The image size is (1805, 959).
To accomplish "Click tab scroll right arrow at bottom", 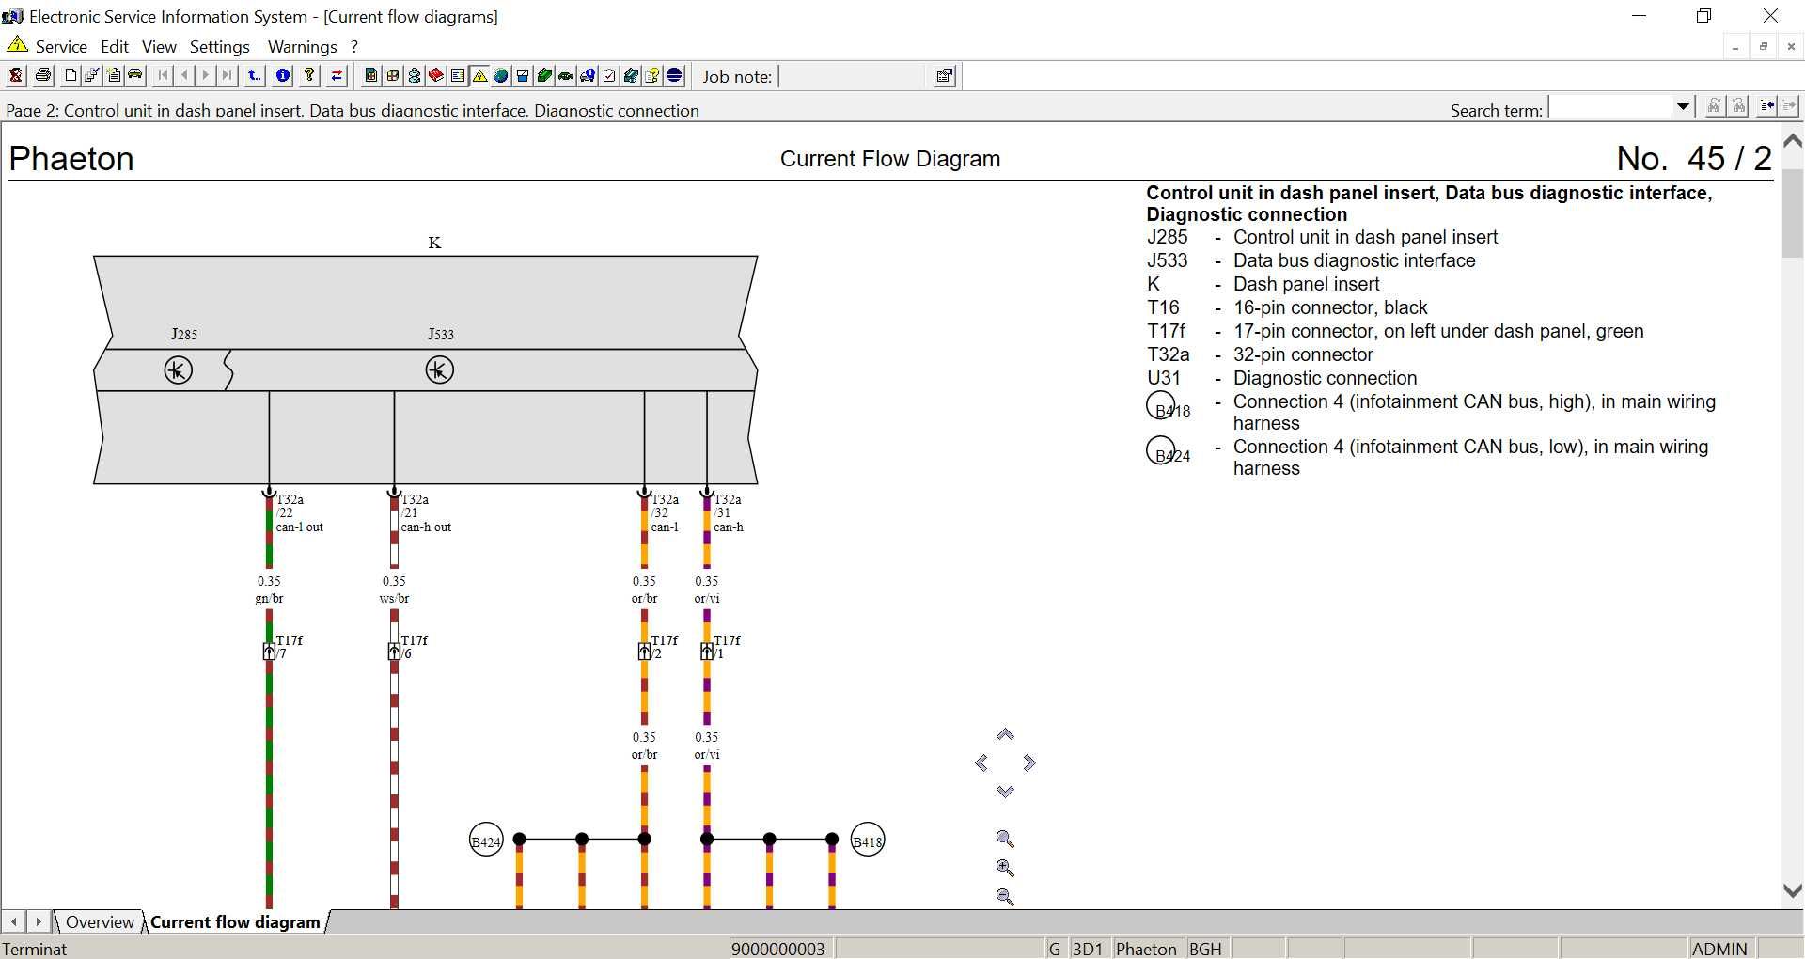I will (x=38, y=922).
